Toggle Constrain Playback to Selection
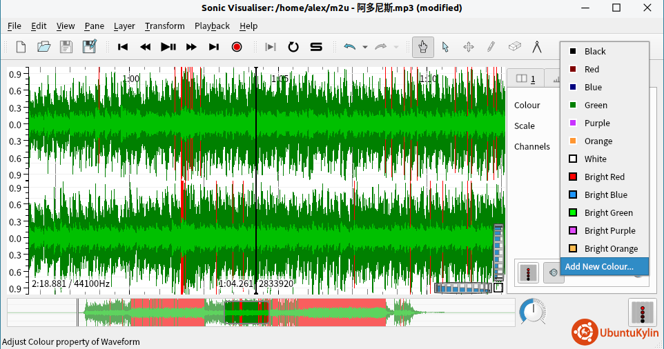The image size is (664, 349). 271,47
